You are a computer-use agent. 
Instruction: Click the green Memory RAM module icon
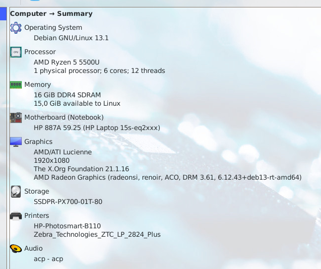(x=16, y=85)
